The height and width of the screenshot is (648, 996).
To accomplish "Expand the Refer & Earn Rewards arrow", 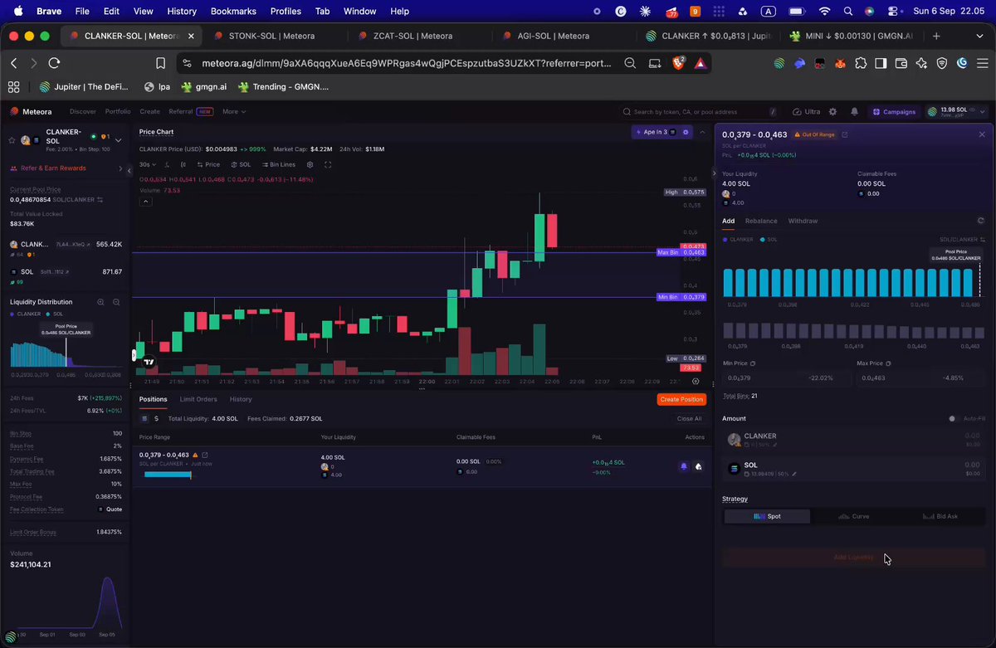I will (120, 168).
